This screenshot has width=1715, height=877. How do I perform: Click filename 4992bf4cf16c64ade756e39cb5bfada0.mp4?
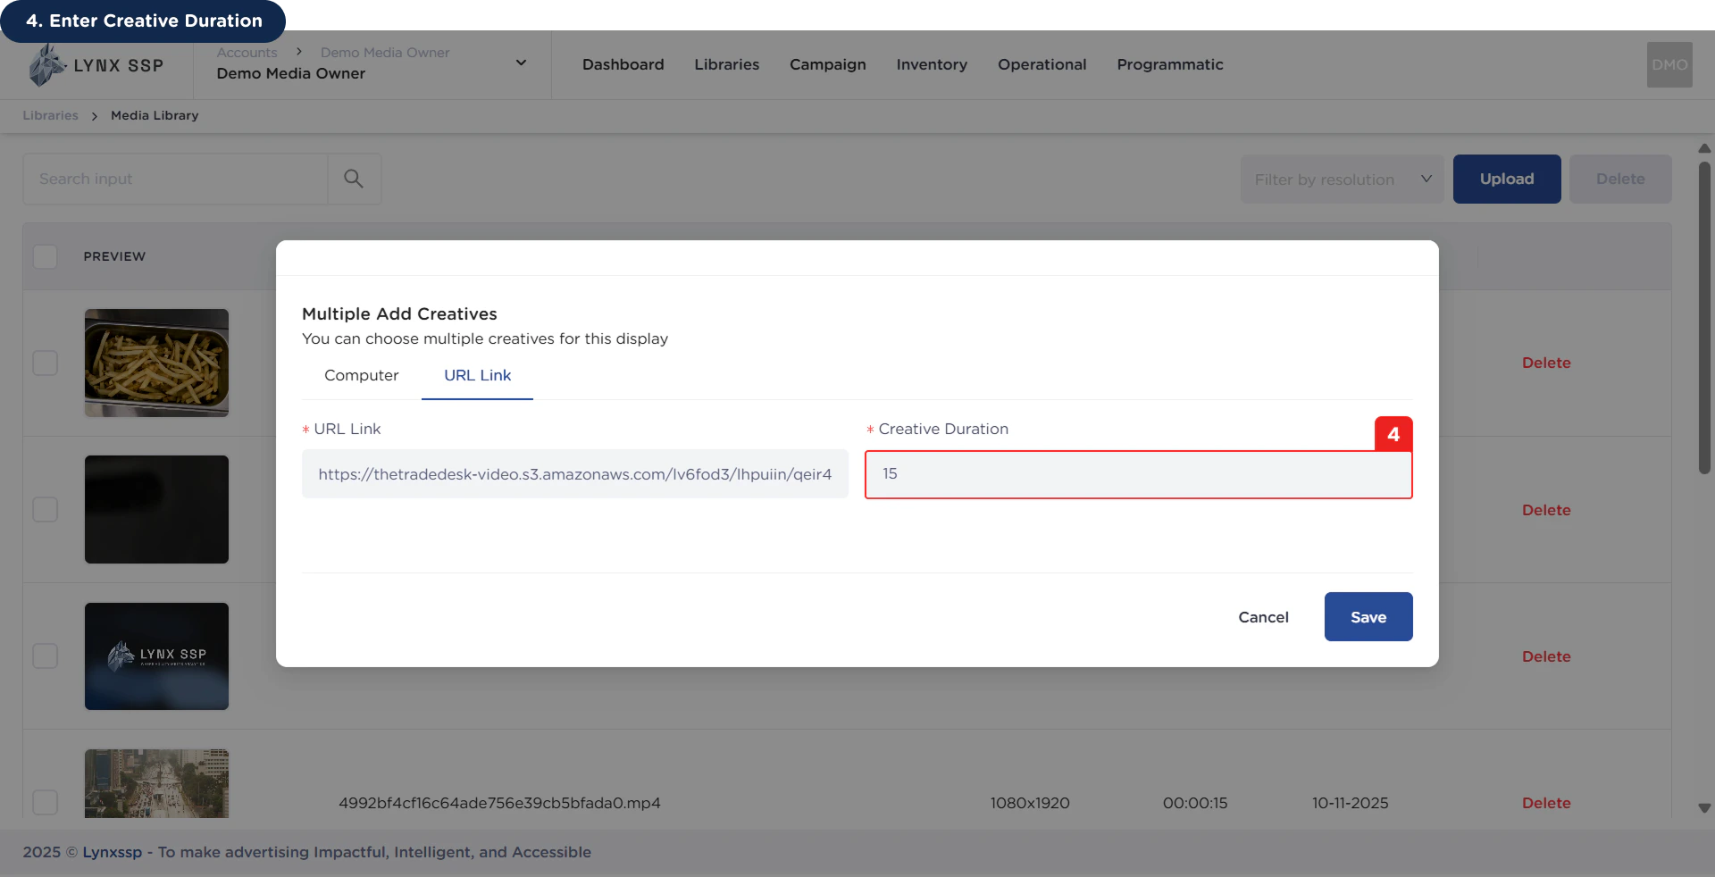pos(499,803)
